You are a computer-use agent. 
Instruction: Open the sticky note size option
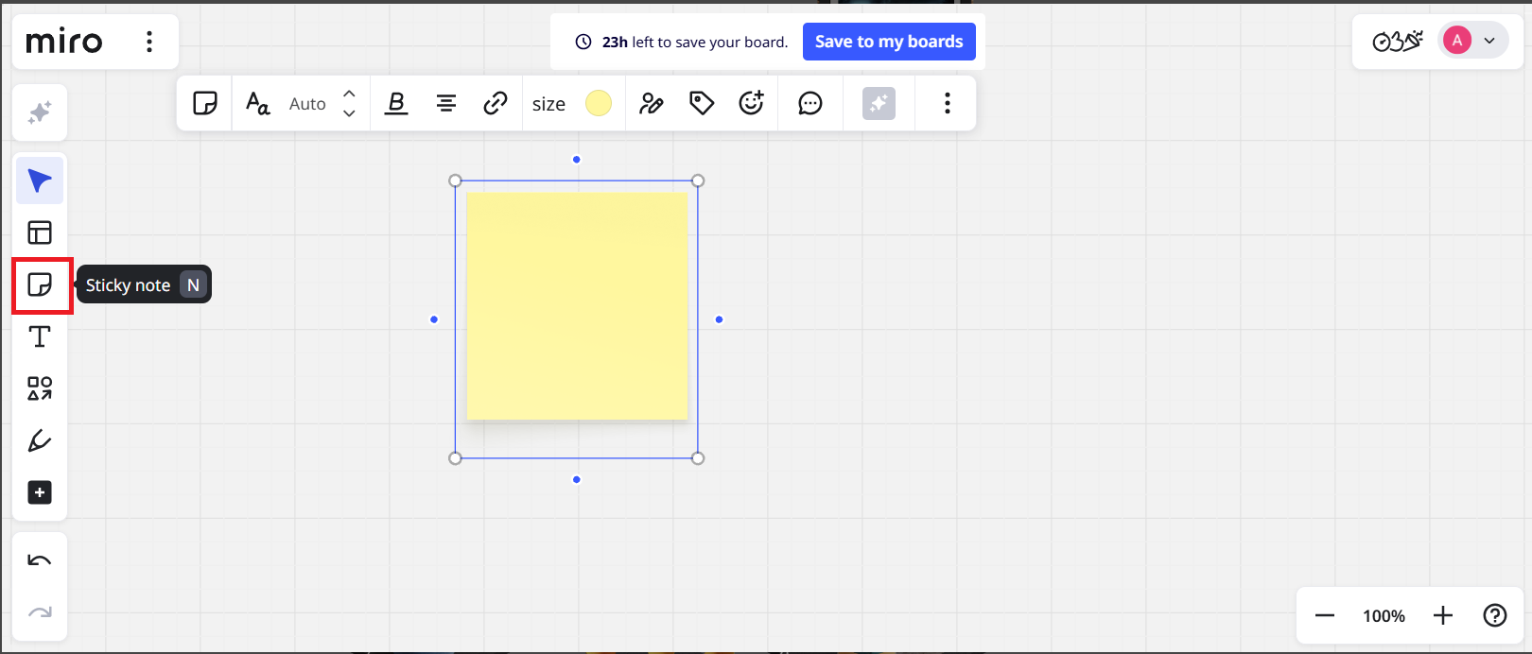pyautogui.click(x=548, y=104)
